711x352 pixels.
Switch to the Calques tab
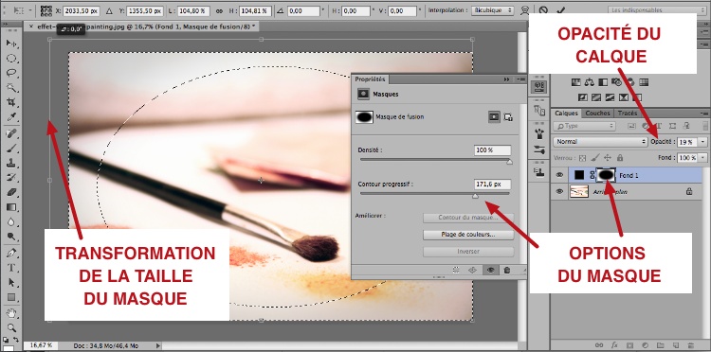coord(566,114)
